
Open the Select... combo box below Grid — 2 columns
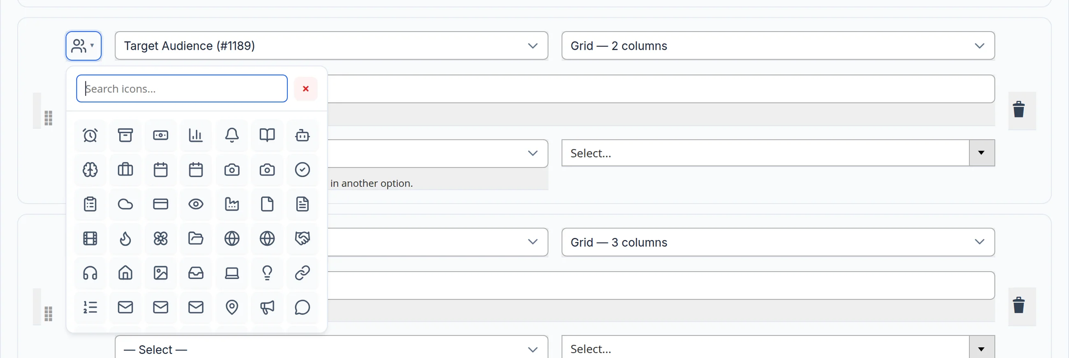coord(777,153)
